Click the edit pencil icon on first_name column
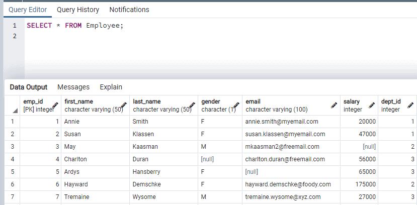Viewport: 417px width, 205px height. coord(124,106)
